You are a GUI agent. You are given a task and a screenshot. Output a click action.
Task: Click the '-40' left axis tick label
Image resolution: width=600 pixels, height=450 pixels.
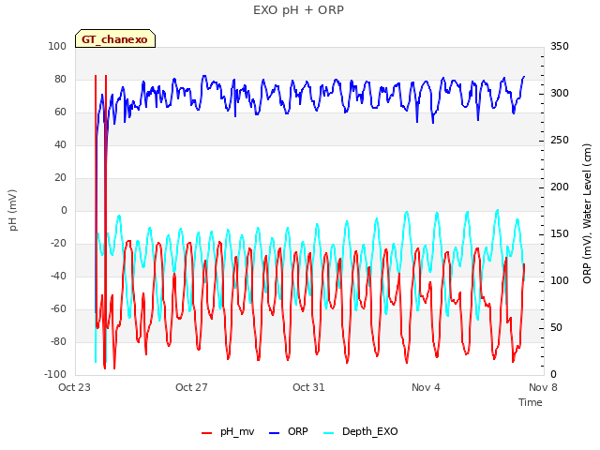(58, 276)
